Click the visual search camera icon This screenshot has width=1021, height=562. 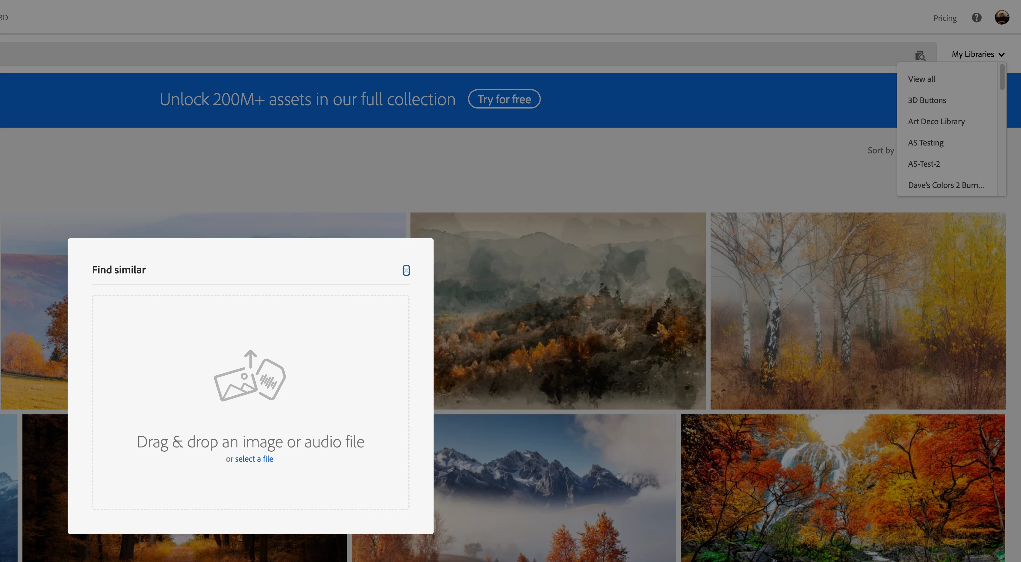tap(920, 55)
